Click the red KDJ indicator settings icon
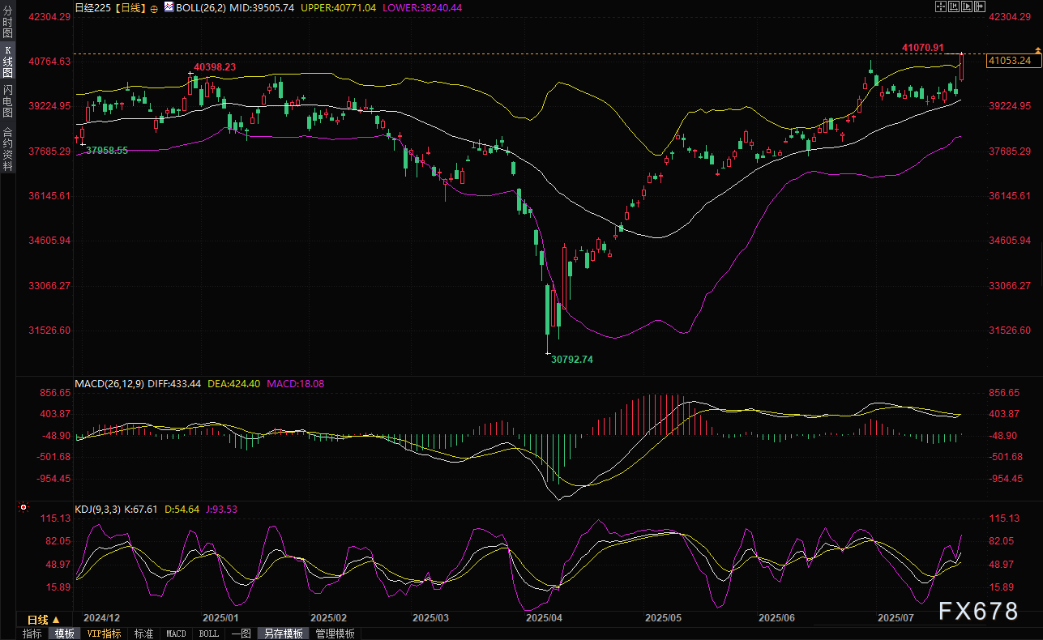Image resolution: width=1043 pixels, height=640 pixels. [x=23, y=509]
